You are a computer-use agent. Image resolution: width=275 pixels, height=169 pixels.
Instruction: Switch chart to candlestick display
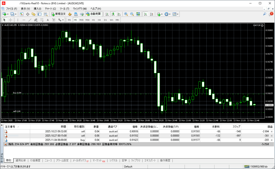point(113,14)
